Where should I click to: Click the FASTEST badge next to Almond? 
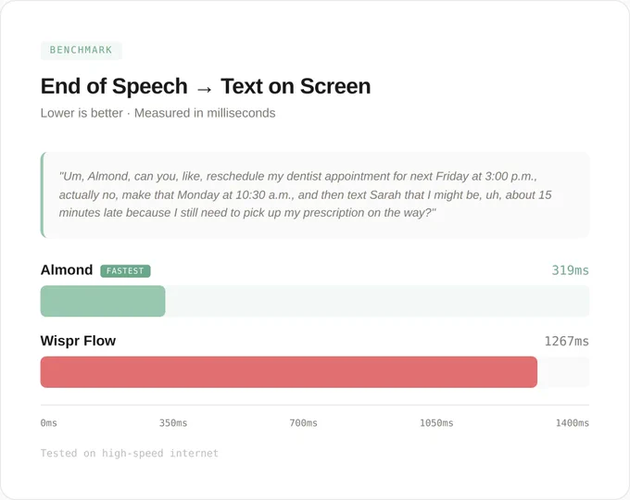pos(125,271)
